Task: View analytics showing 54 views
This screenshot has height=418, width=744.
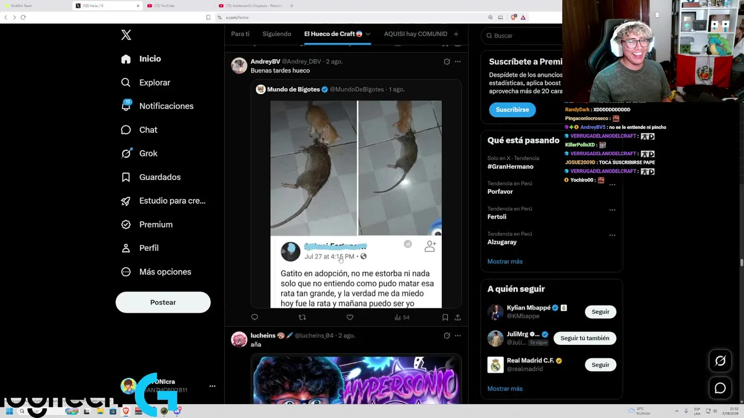Action: 402,318
